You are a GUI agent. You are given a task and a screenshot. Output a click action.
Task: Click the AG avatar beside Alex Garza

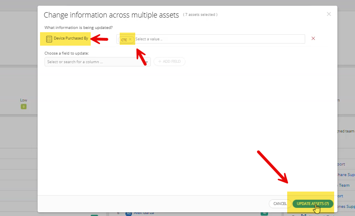click(x=129, y=213)
